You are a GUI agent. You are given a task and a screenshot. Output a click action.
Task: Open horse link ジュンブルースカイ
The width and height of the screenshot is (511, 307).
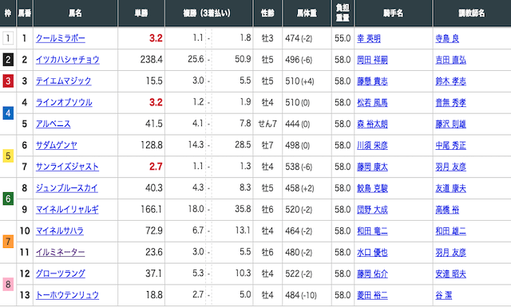(x=67, y=188)
